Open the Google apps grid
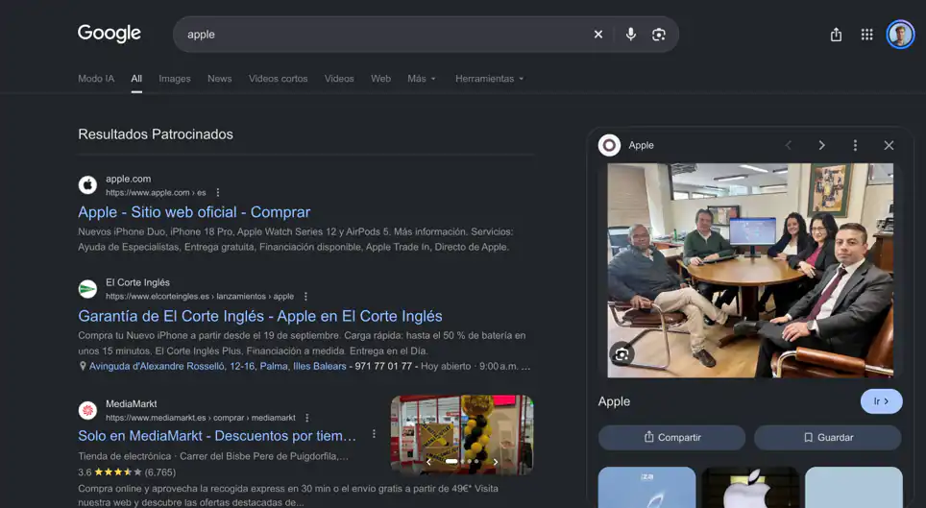This screenshot has height=508, width=926. [867, 35]
